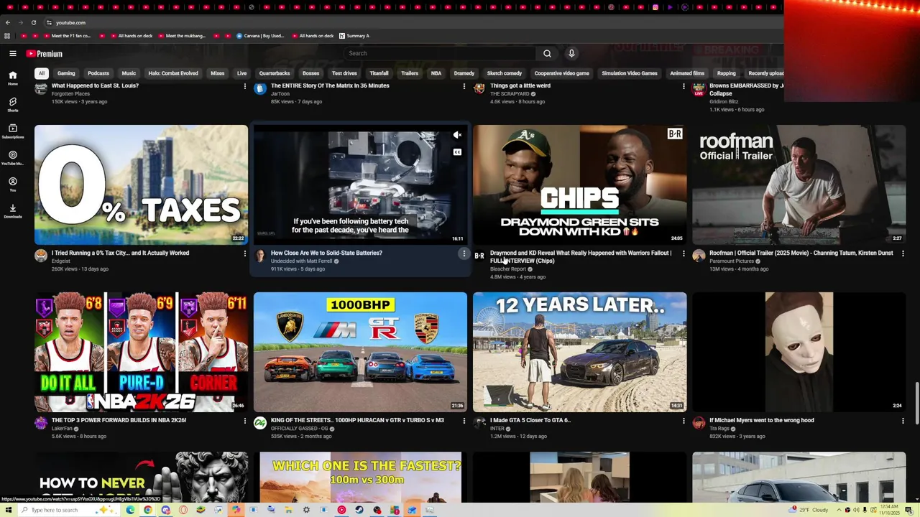920x517 pixels.
Task: Open the Paramount Pictures channel link
Action: click(732, 261)
